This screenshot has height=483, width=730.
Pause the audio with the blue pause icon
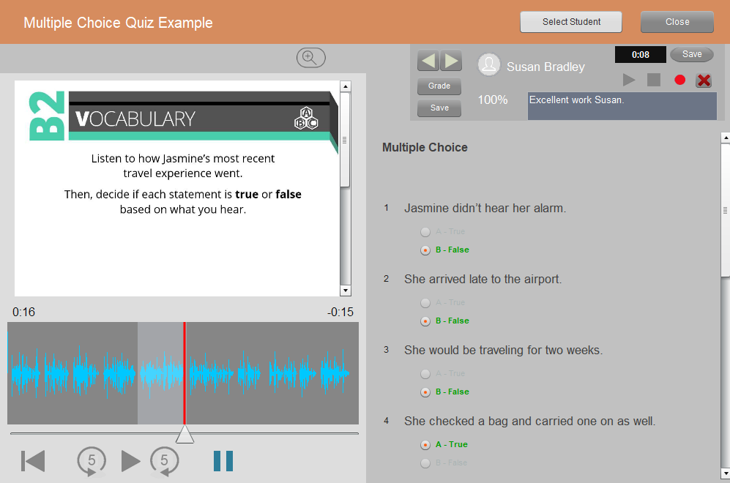tap(223, 461)
